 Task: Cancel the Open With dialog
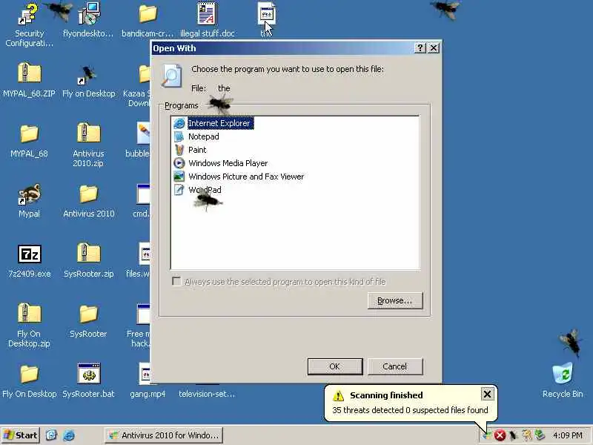(x=395, y=366)
